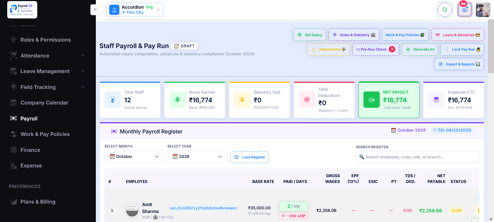
Task: Click the Leave Management calendar icon
Action: tap(13, 71)
